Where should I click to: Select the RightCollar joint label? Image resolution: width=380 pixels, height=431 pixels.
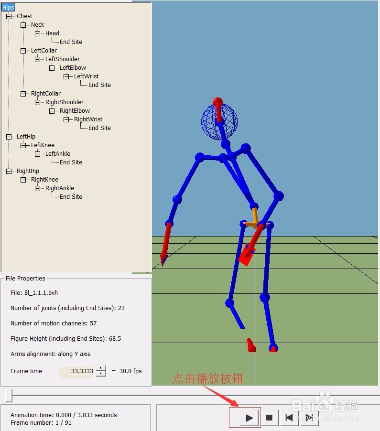(46, 94)
